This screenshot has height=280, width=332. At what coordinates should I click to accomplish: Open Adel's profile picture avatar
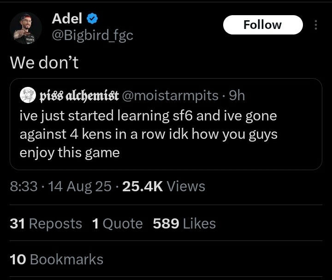26,29
